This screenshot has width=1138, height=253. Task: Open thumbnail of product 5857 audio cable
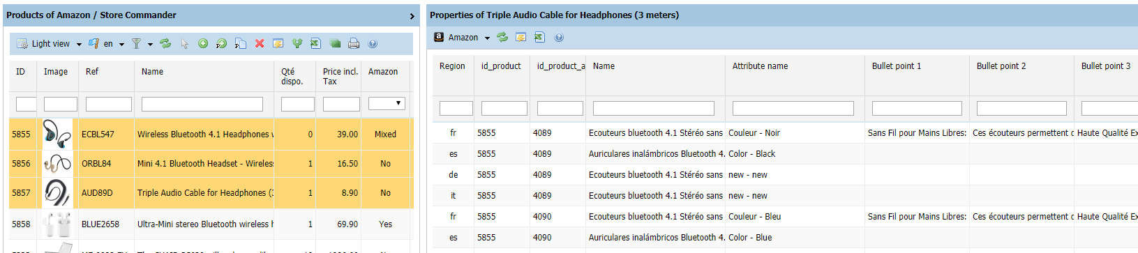point(57,193)
